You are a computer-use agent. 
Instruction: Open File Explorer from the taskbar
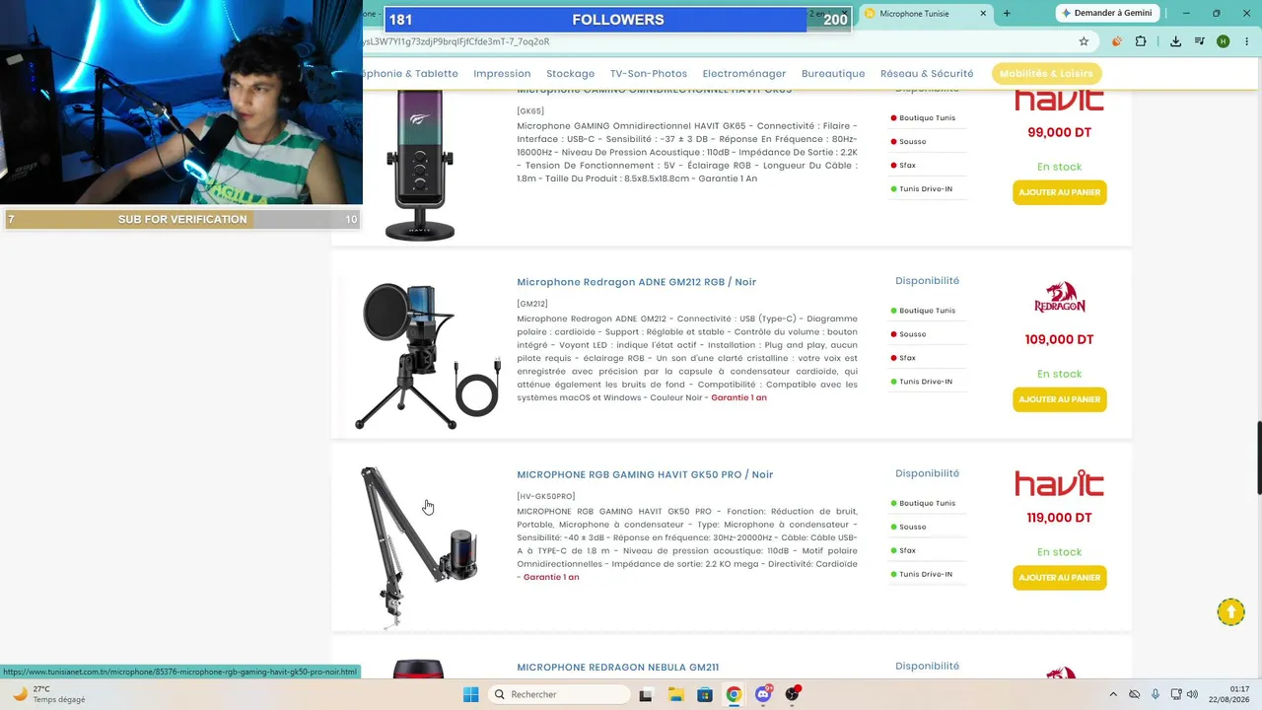click(x=675, y=694)
